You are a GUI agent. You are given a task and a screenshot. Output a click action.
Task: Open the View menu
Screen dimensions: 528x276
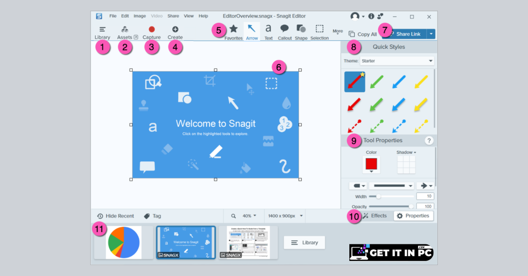(x=189, y=16)
